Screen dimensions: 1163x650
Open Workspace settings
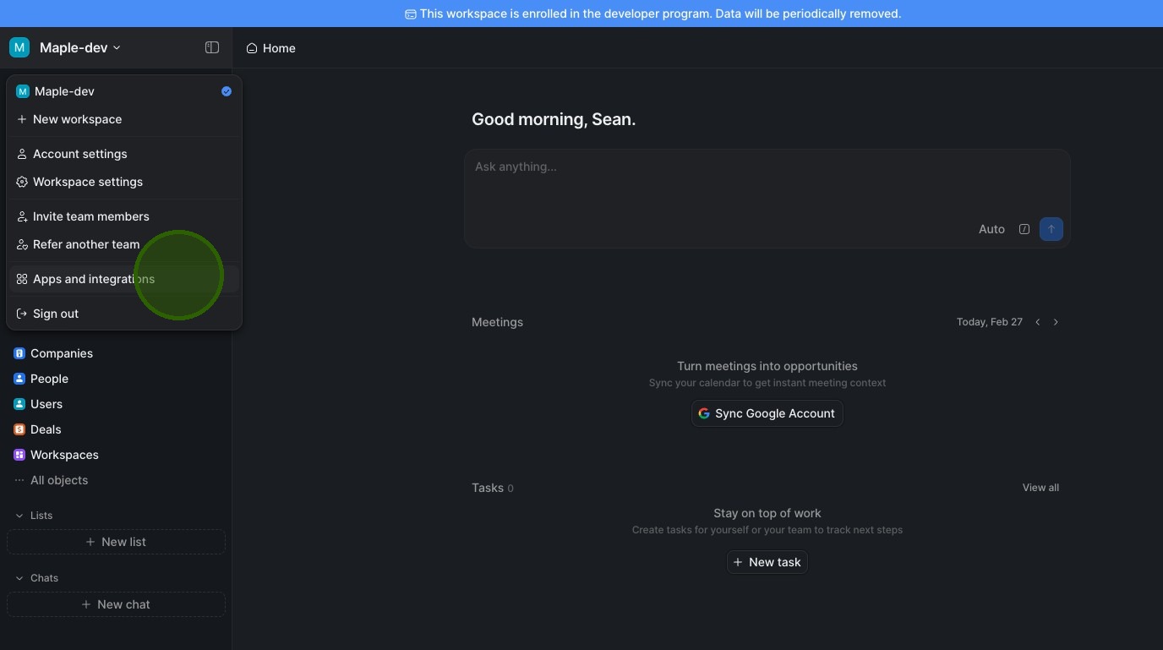pyautogui.click(x=124, y=182)
